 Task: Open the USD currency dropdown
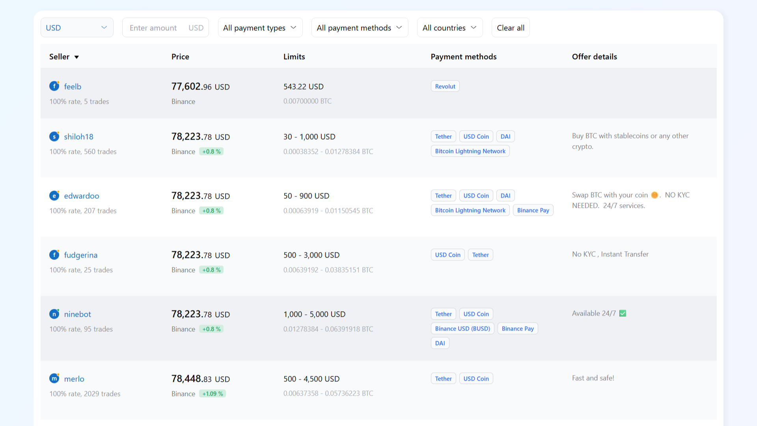point(77,27)
